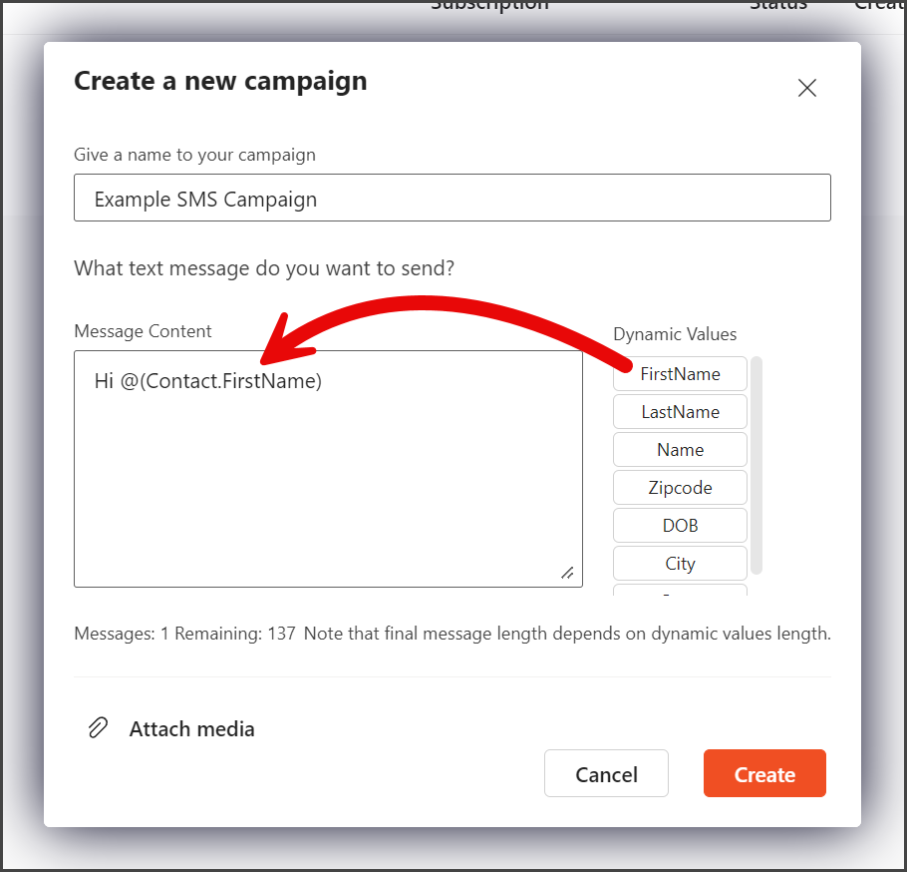Insert the Zipcode dynamic value
This screenshot has width=907, height=872.
click(680, 488)
